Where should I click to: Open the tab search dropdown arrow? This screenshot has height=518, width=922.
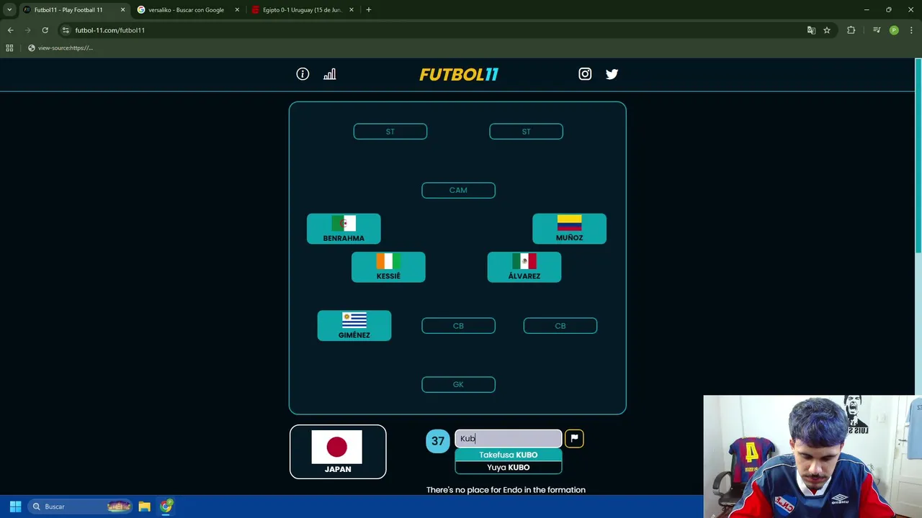pos(9,10)
